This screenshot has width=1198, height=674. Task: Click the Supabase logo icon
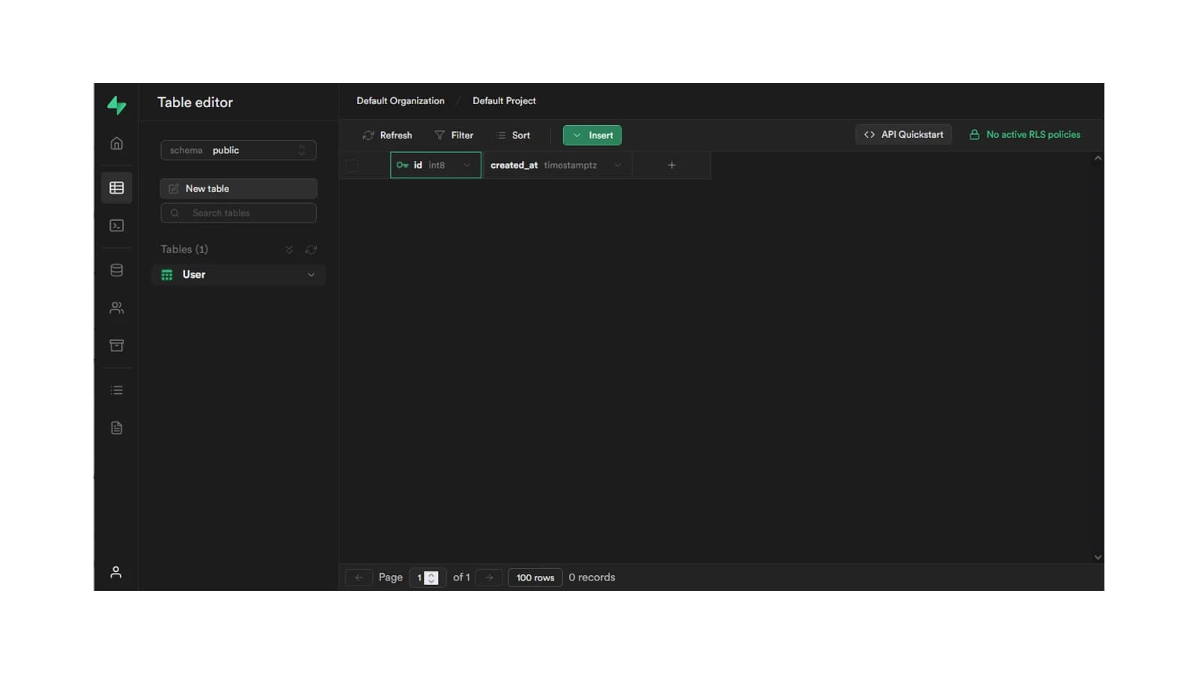click(116, 105)
